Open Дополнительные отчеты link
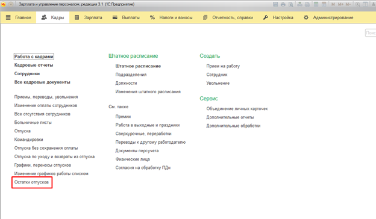This screenshot has height=219, width=376. click(230, 117)
